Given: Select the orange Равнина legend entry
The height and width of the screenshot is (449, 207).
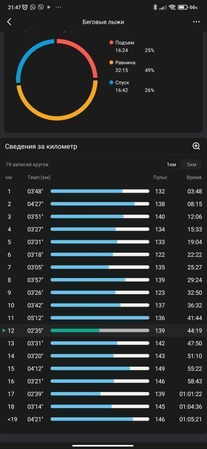Looking at the screenshot, I should (122, 63).
